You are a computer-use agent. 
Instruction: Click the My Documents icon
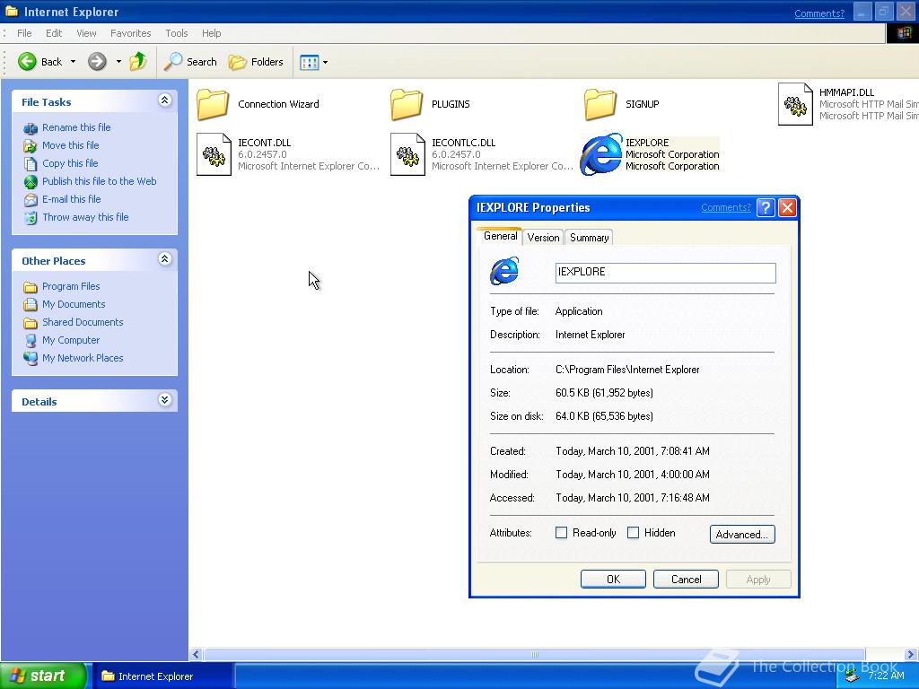[x=31, y=305]
